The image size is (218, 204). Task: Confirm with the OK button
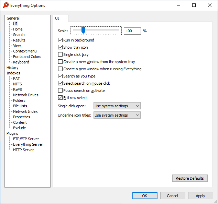[x=145, y=196]
